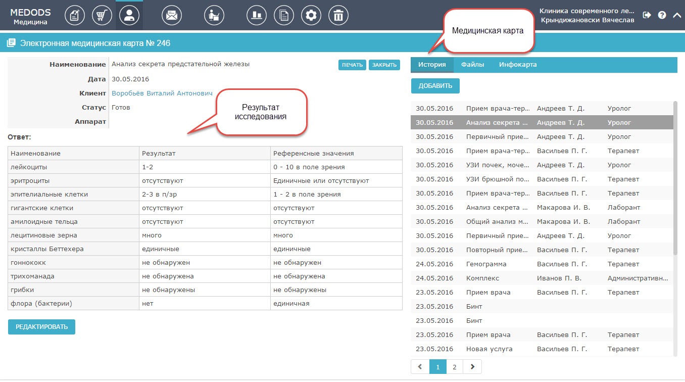This screenshot has width=685, height=382.
Task: Open the envelope messages icon
Action: point(172,15)
